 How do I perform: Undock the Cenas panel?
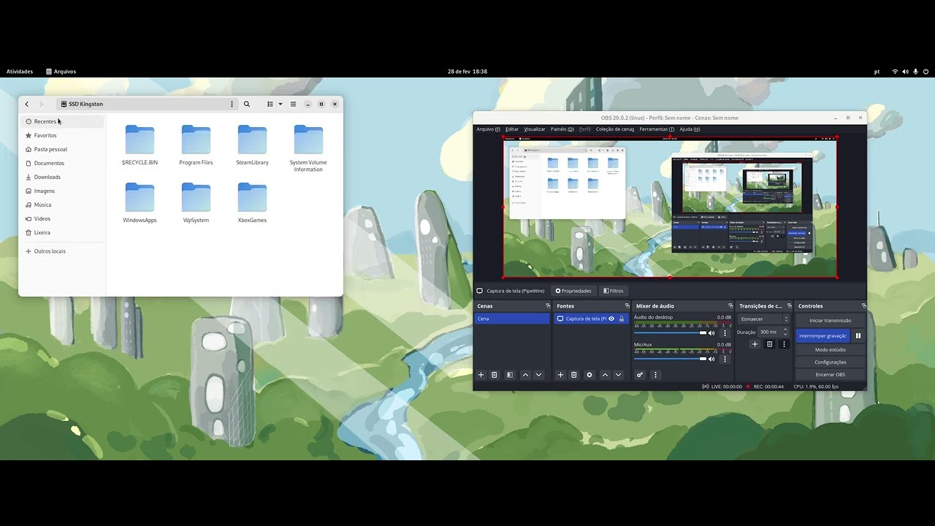pos(548,306)
